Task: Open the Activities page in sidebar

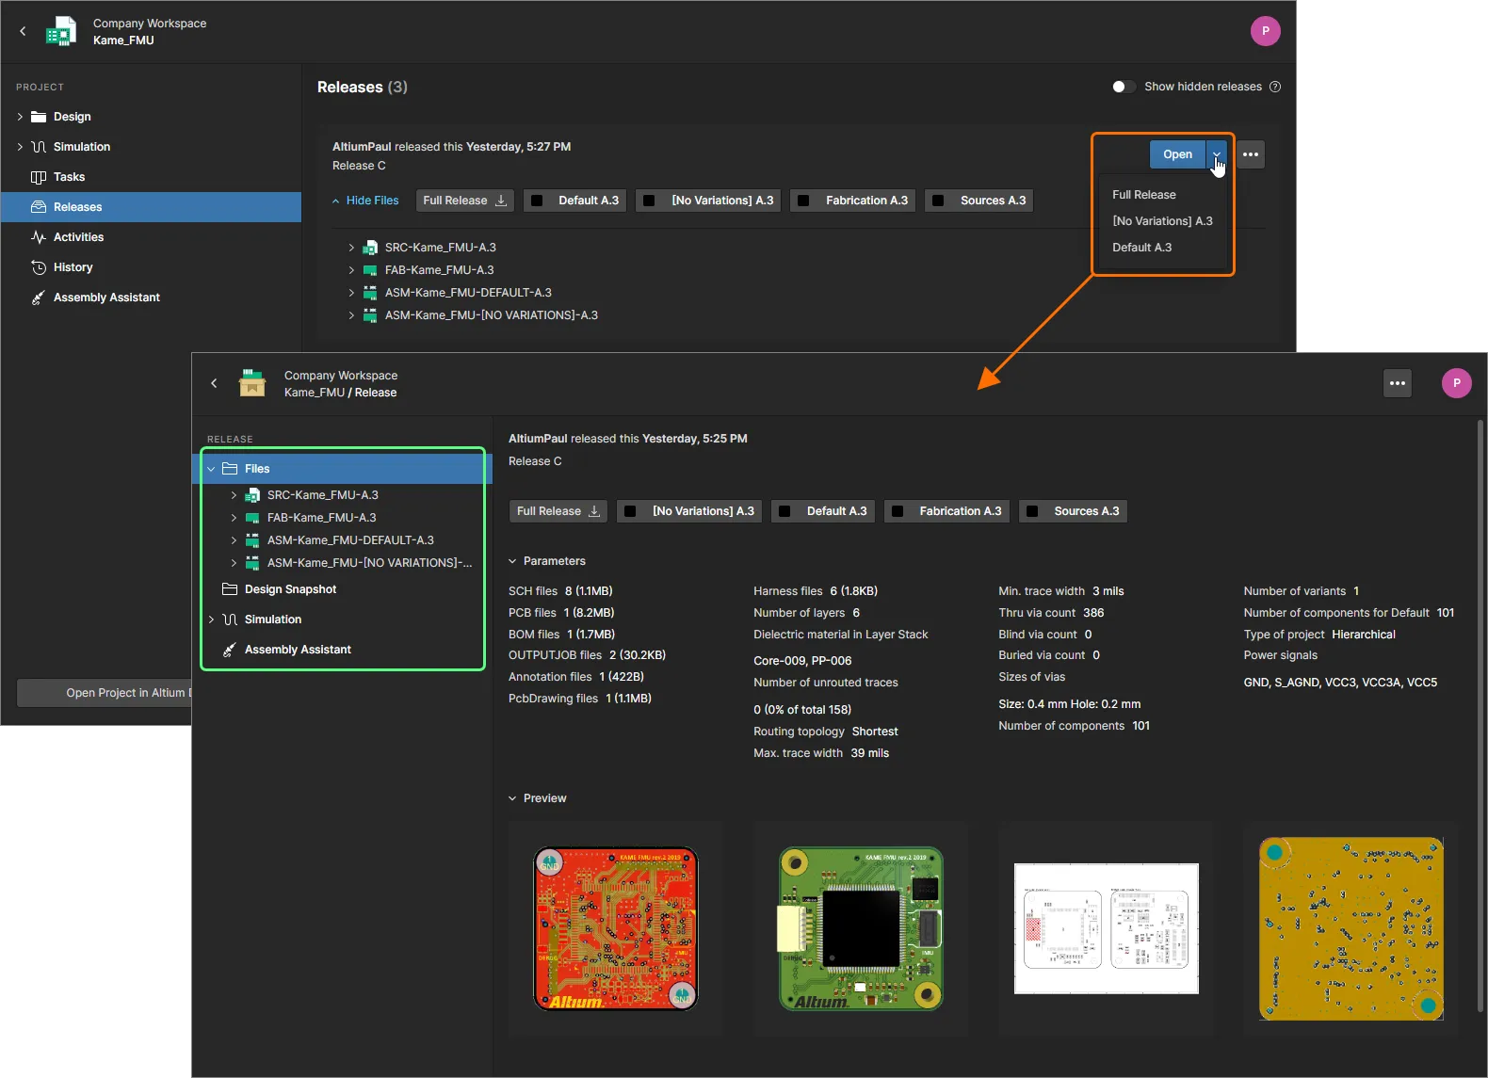Action: (78, 237)
